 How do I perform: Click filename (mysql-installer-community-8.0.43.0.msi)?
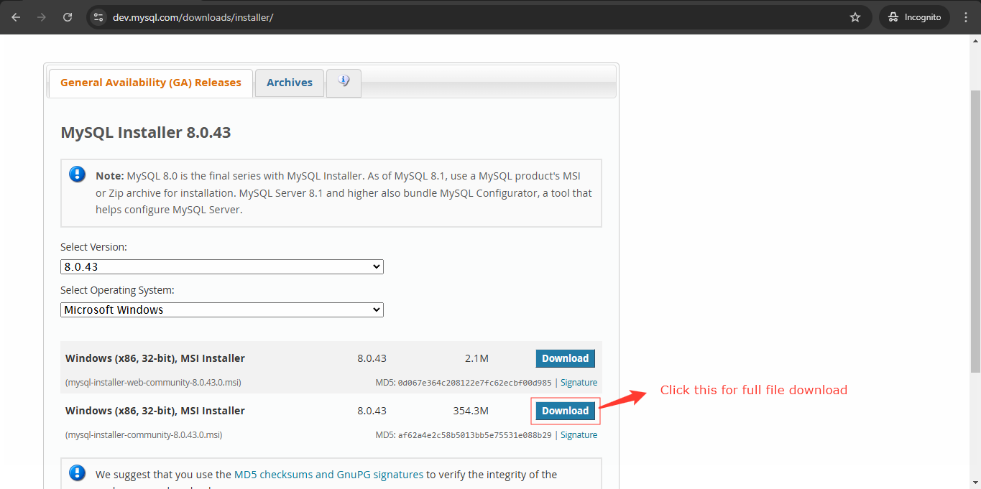[144, 435]
